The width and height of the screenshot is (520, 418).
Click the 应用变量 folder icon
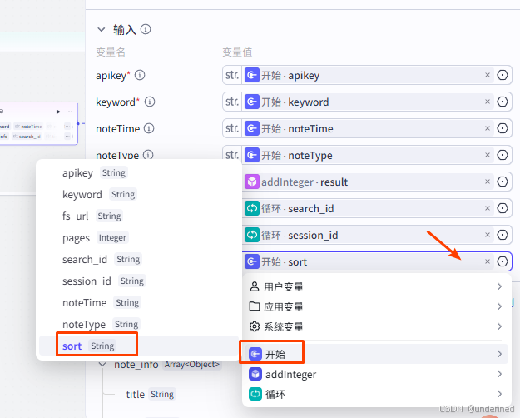point(255,306)
